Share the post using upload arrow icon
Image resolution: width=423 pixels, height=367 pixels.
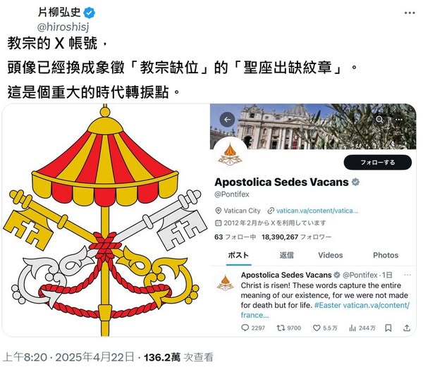click(x=407, y=328)
